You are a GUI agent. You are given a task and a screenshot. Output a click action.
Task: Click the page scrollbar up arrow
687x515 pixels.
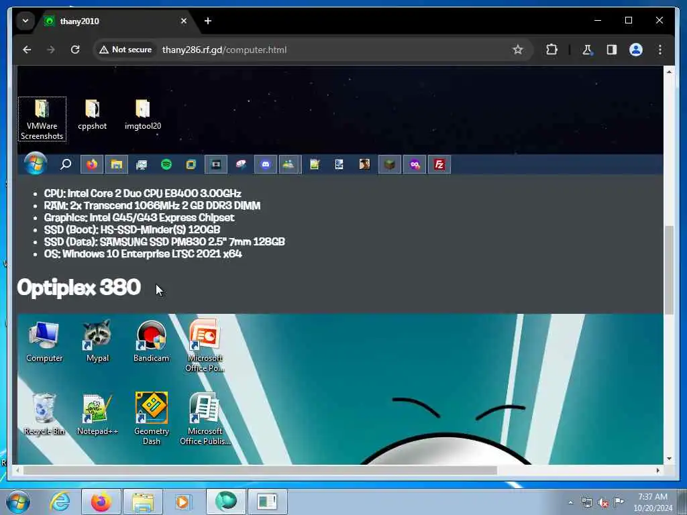click(669, 71)
